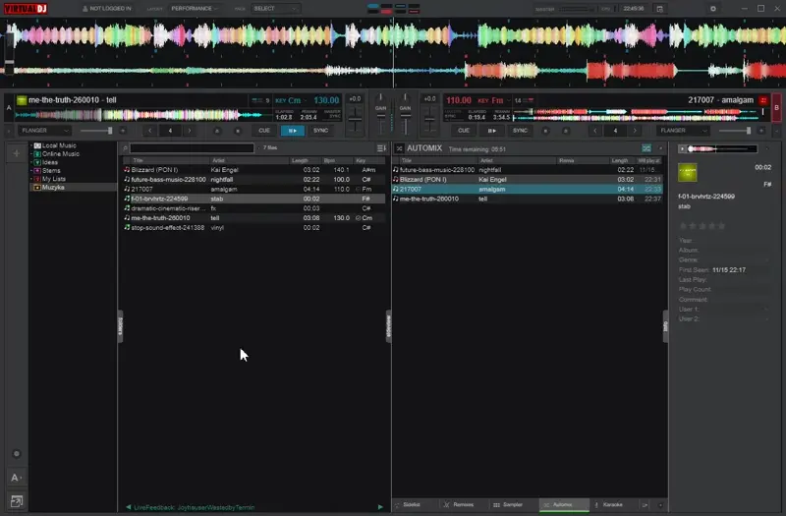The image size is (786, 516).
Task: Click the deck A effect plus button
Action: (x=123, y=131)
